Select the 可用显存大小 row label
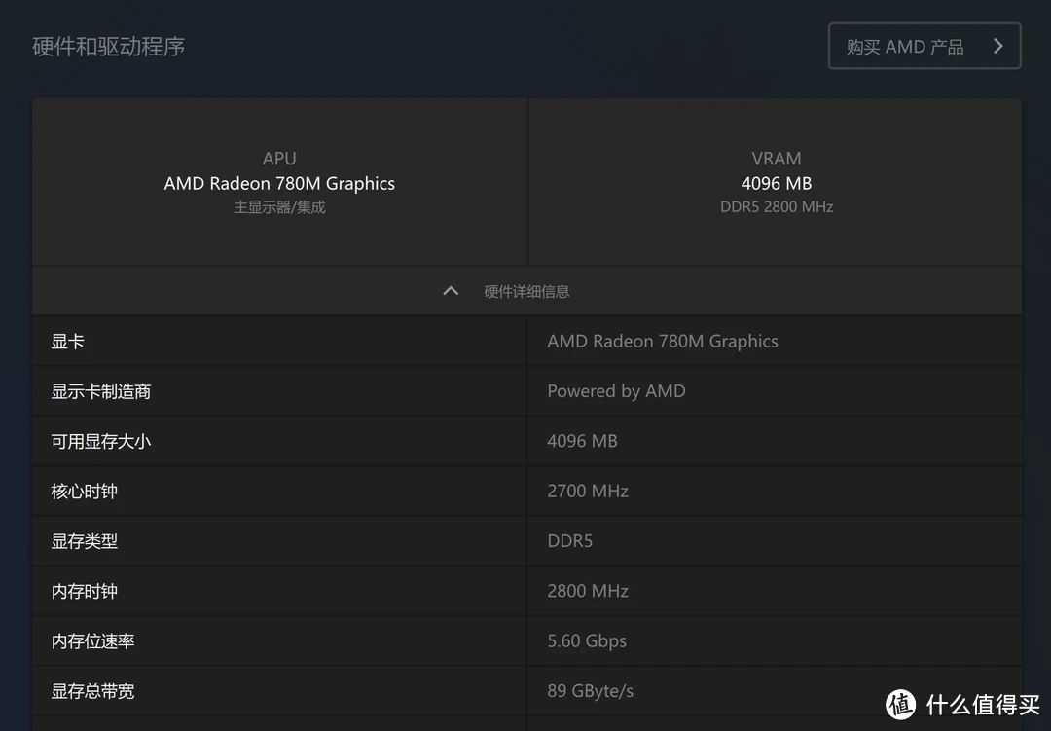 tap(101, 441)
